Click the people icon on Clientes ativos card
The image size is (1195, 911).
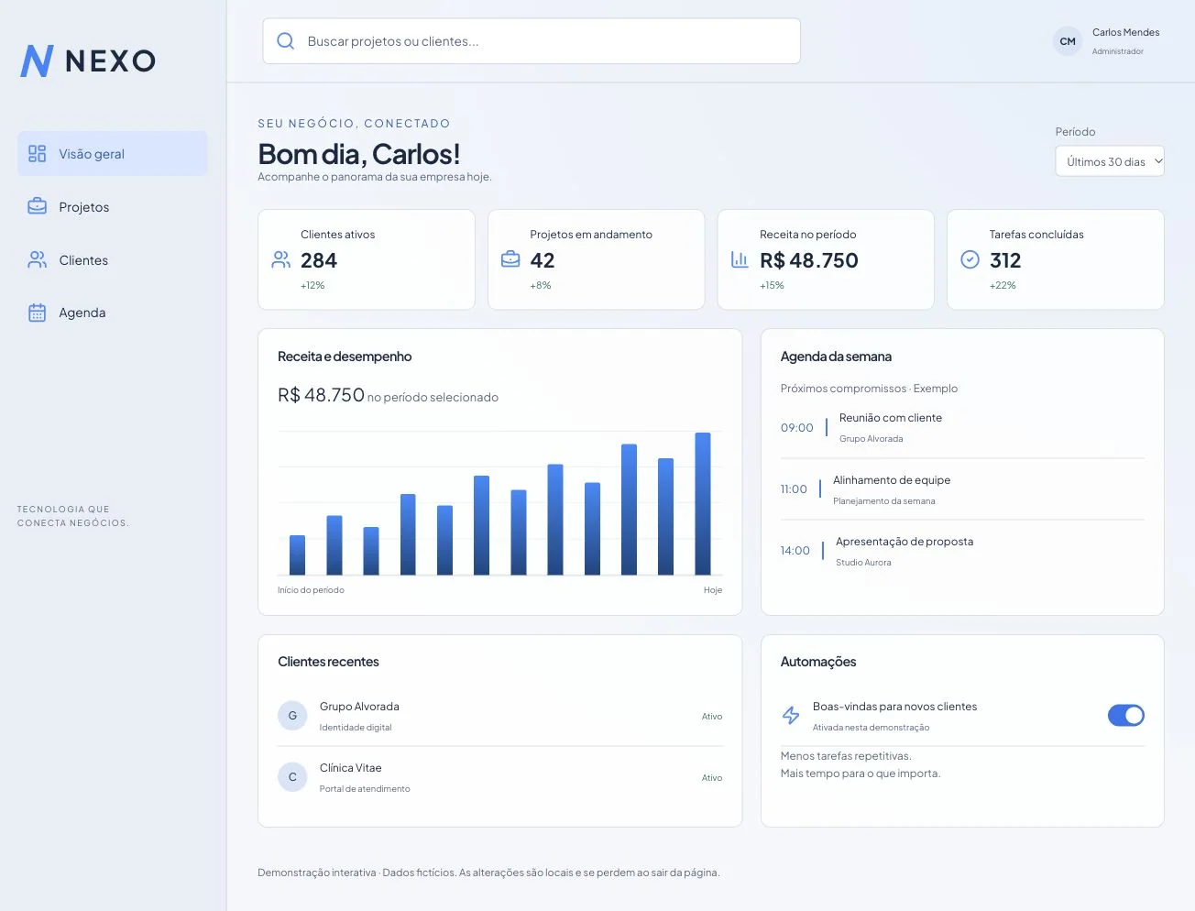[281, 260]
